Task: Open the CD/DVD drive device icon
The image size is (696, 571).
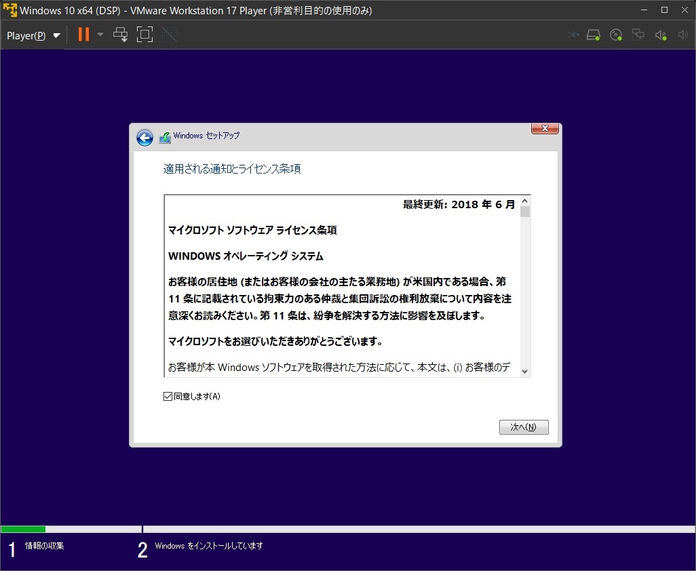Action: tap(616, 35)
